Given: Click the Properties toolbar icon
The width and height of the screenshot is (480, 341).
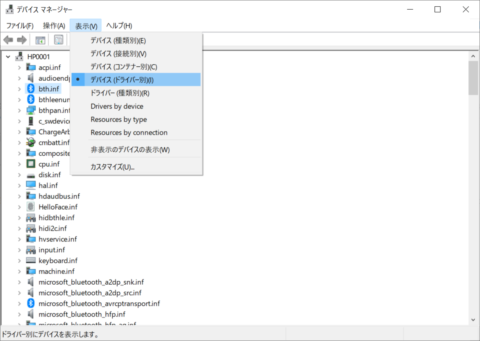Looking at the screenshot, I should click(x=59, y=40).
